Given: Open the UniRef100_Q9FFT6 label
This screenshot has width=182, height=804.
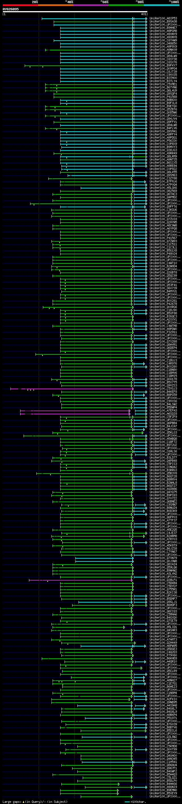Looking at the screenshot, I should [163, 206].
